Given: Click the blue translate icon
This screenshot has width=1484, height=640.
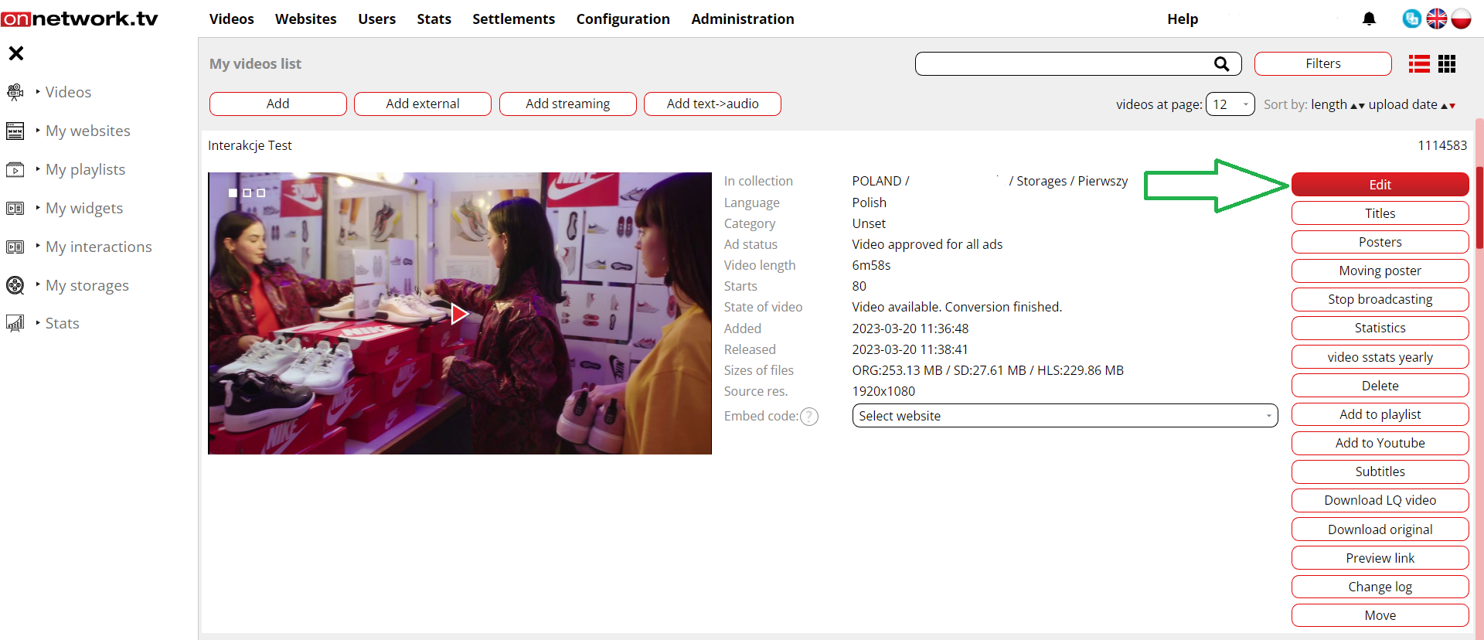Looking at the screenshot, I should (x=1411, y=19).
